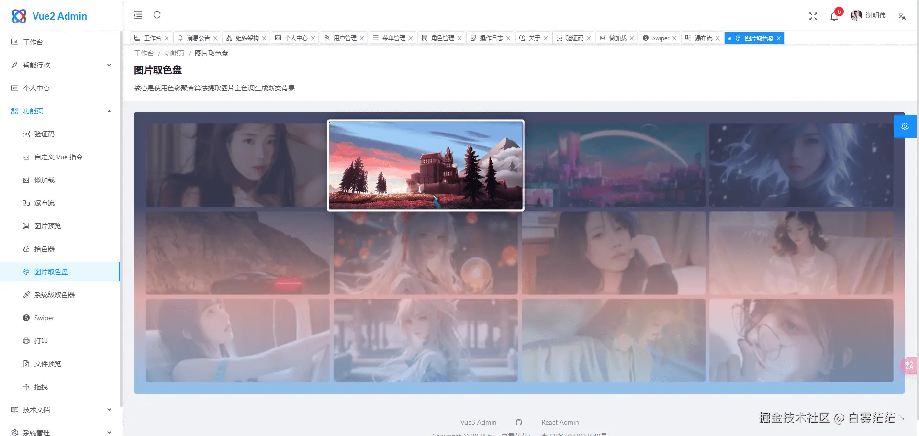Click the Vue2 Admin logo
Viewport: 919px width, 436px height.
tap(49, 16)
